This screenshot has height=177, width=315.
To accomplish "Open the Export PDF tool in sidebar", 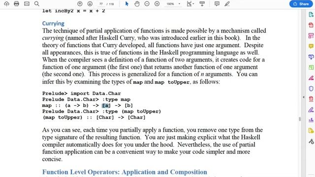I will [311, 14].
